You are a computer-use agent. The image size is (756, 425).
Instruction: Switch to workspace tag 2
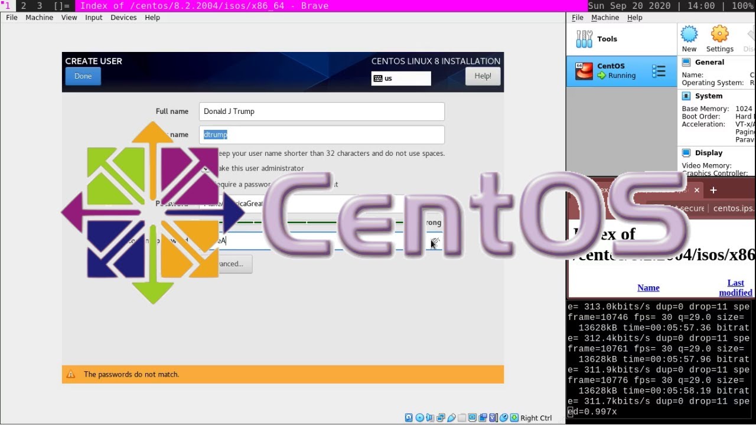click(24, 6)
